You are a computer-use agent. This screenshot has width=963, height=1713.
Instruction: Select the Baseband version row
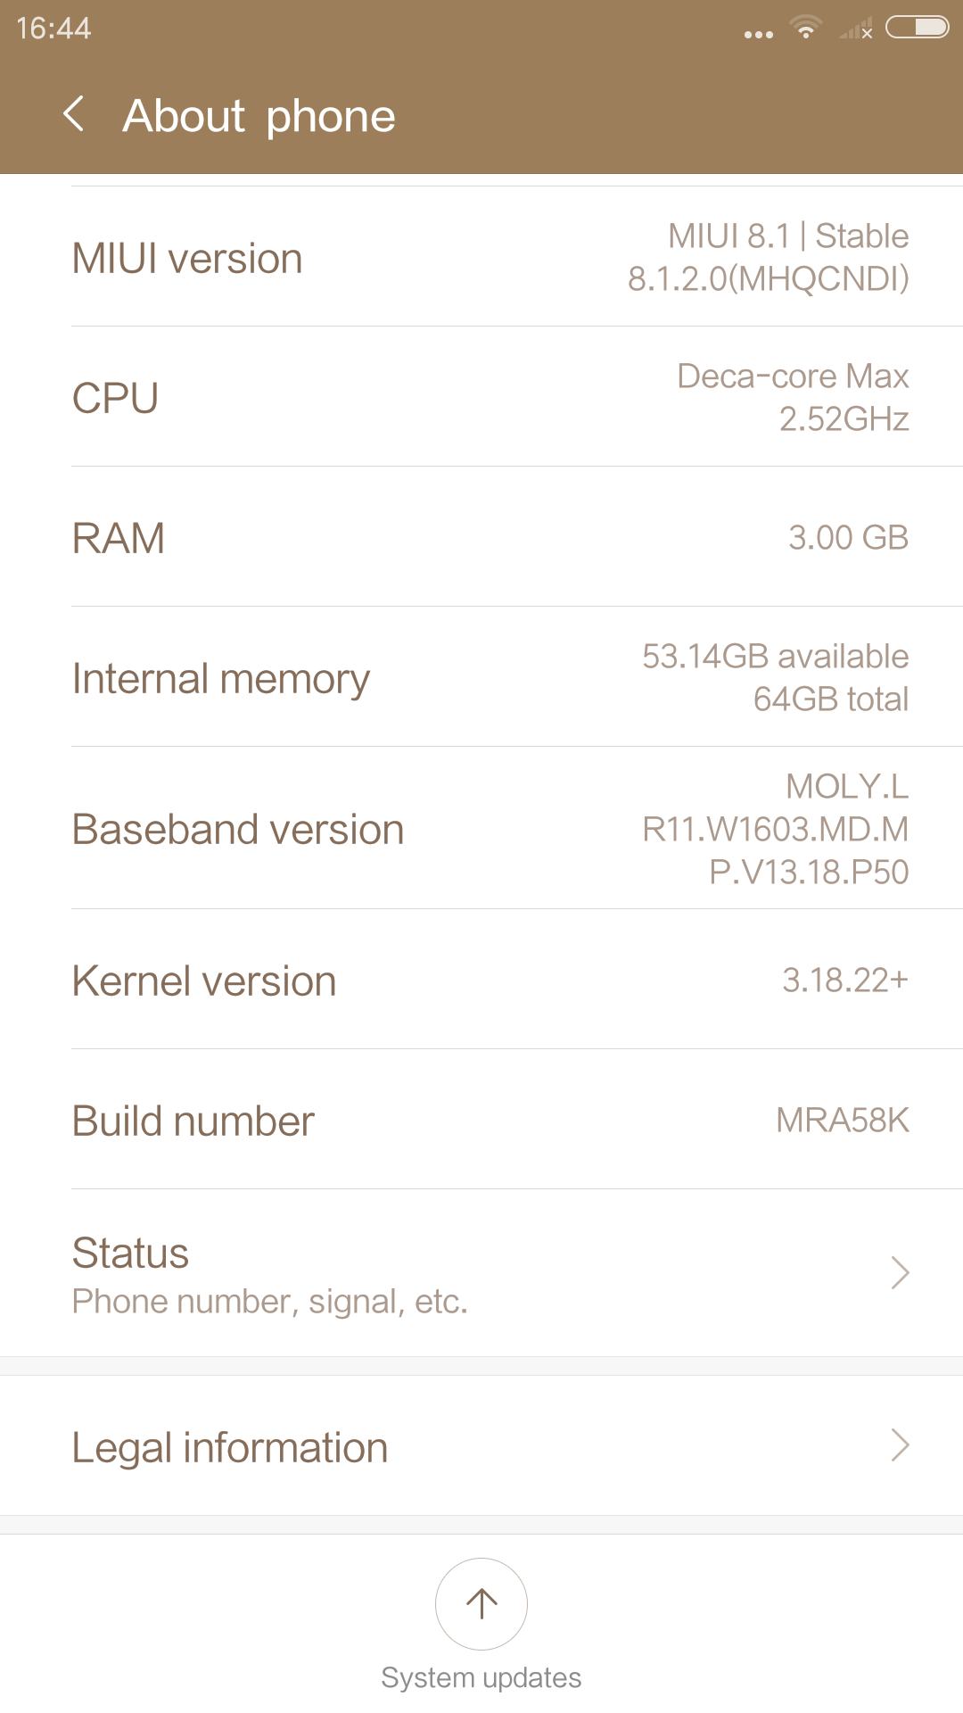pos(481,829)
